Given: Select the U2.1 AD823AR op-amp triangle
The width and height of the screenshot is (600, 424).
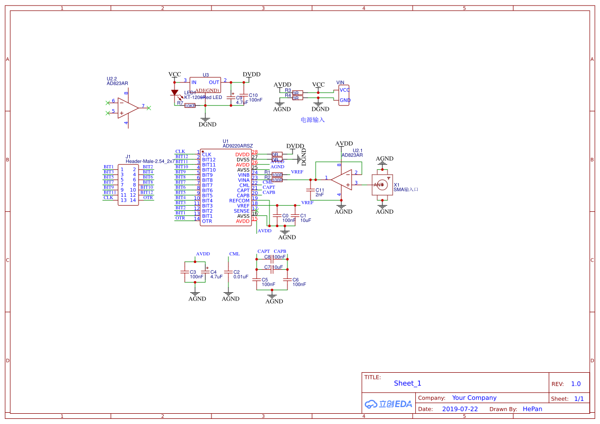Looking at the screenshot, I should coord(341,179).
